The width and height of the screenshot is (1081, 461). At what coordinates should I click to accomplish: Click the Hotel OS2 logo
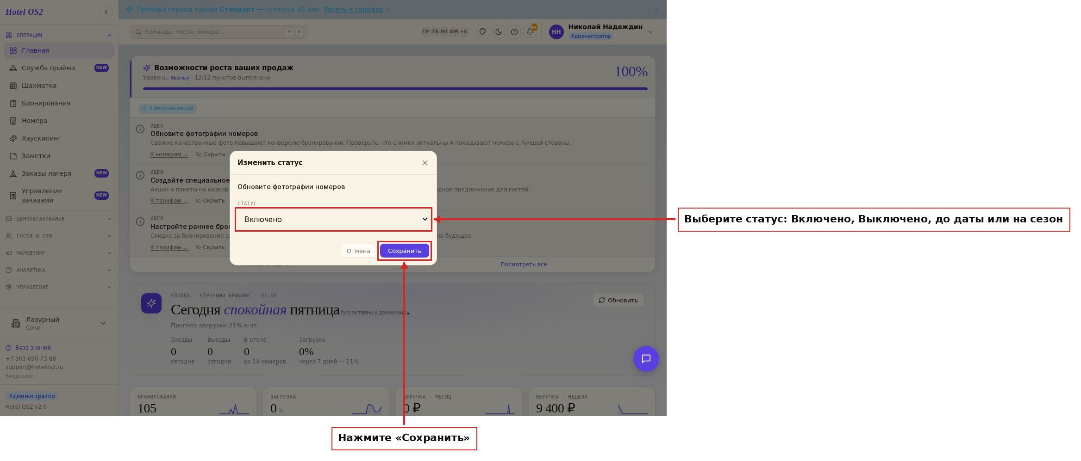click(x=25, y=12)
